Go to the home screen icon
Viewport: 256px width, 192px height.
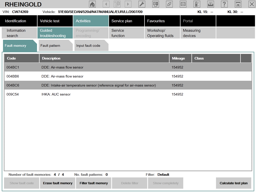click(92, 4)
